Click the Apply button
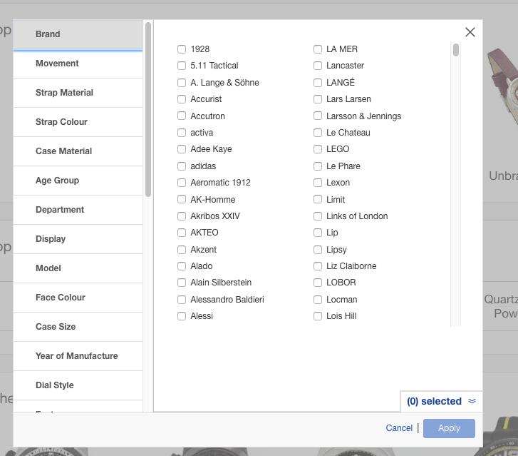The height and width of the screenshot is (456, 518). pos(449,428)
